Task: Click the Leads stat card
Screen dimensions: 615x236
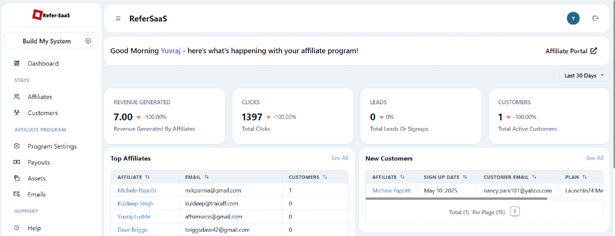Action: (421, 116)
